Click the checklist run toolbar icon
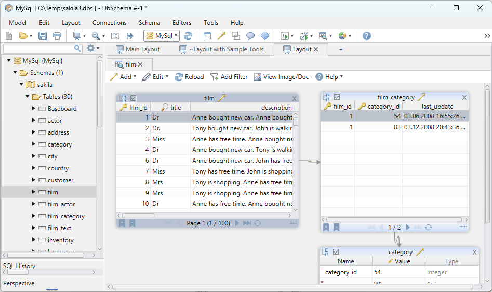The width and height of the screenshot is (492, 292). 304,36
